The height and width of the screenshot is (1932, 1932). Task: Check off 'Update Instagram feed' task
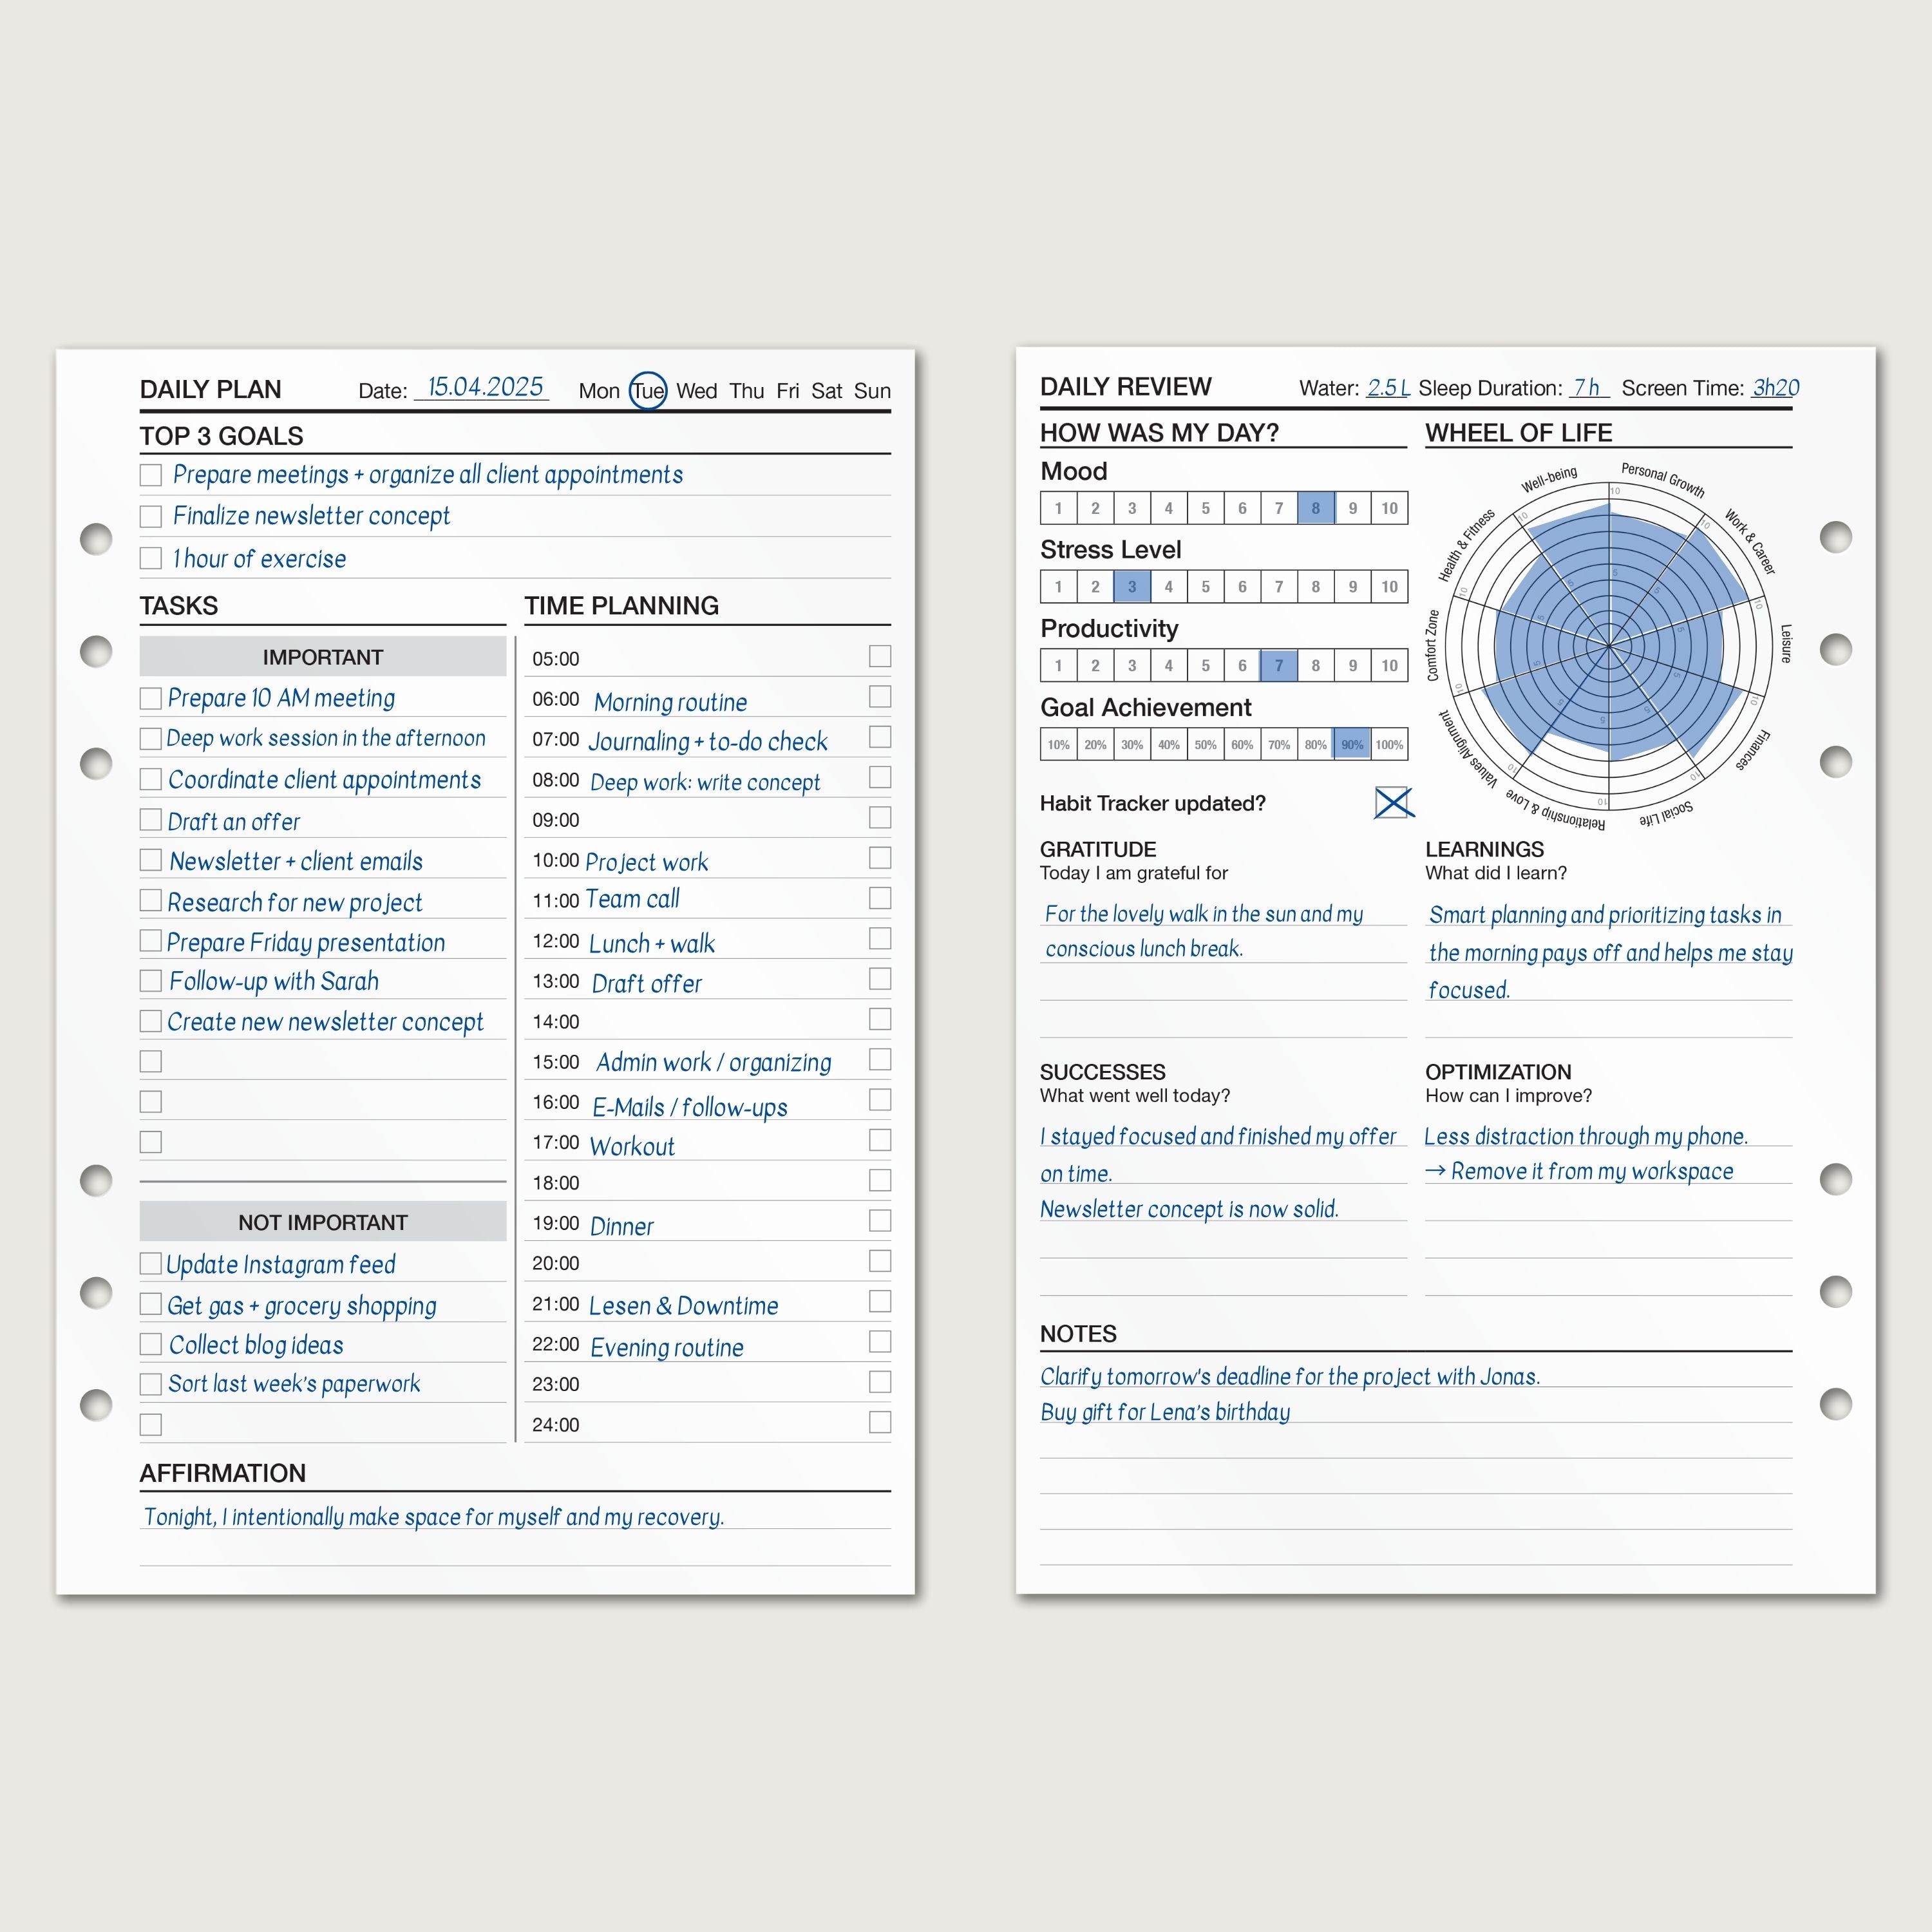[151, 1264]
